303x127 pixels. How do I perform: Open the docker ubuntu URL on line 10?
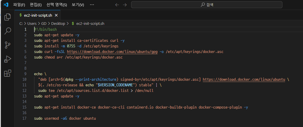(244, 80)
